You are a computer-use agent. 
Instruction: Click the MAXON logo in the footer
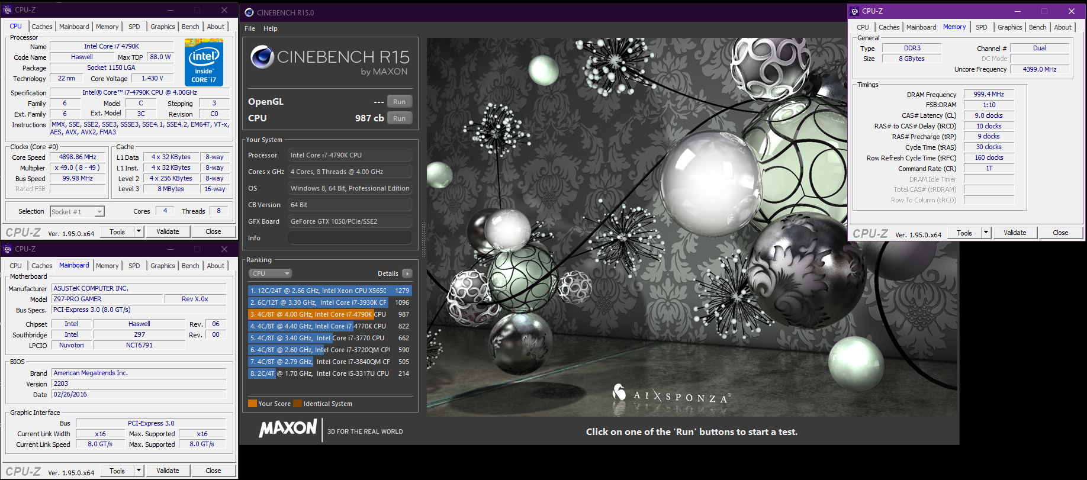pyautogui.click(x=288, y=429)
